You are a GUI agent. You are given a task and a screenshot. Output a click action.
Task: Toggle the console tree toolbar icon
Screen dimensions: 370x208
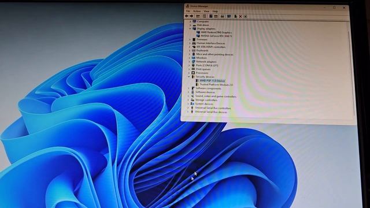[198, 16]
